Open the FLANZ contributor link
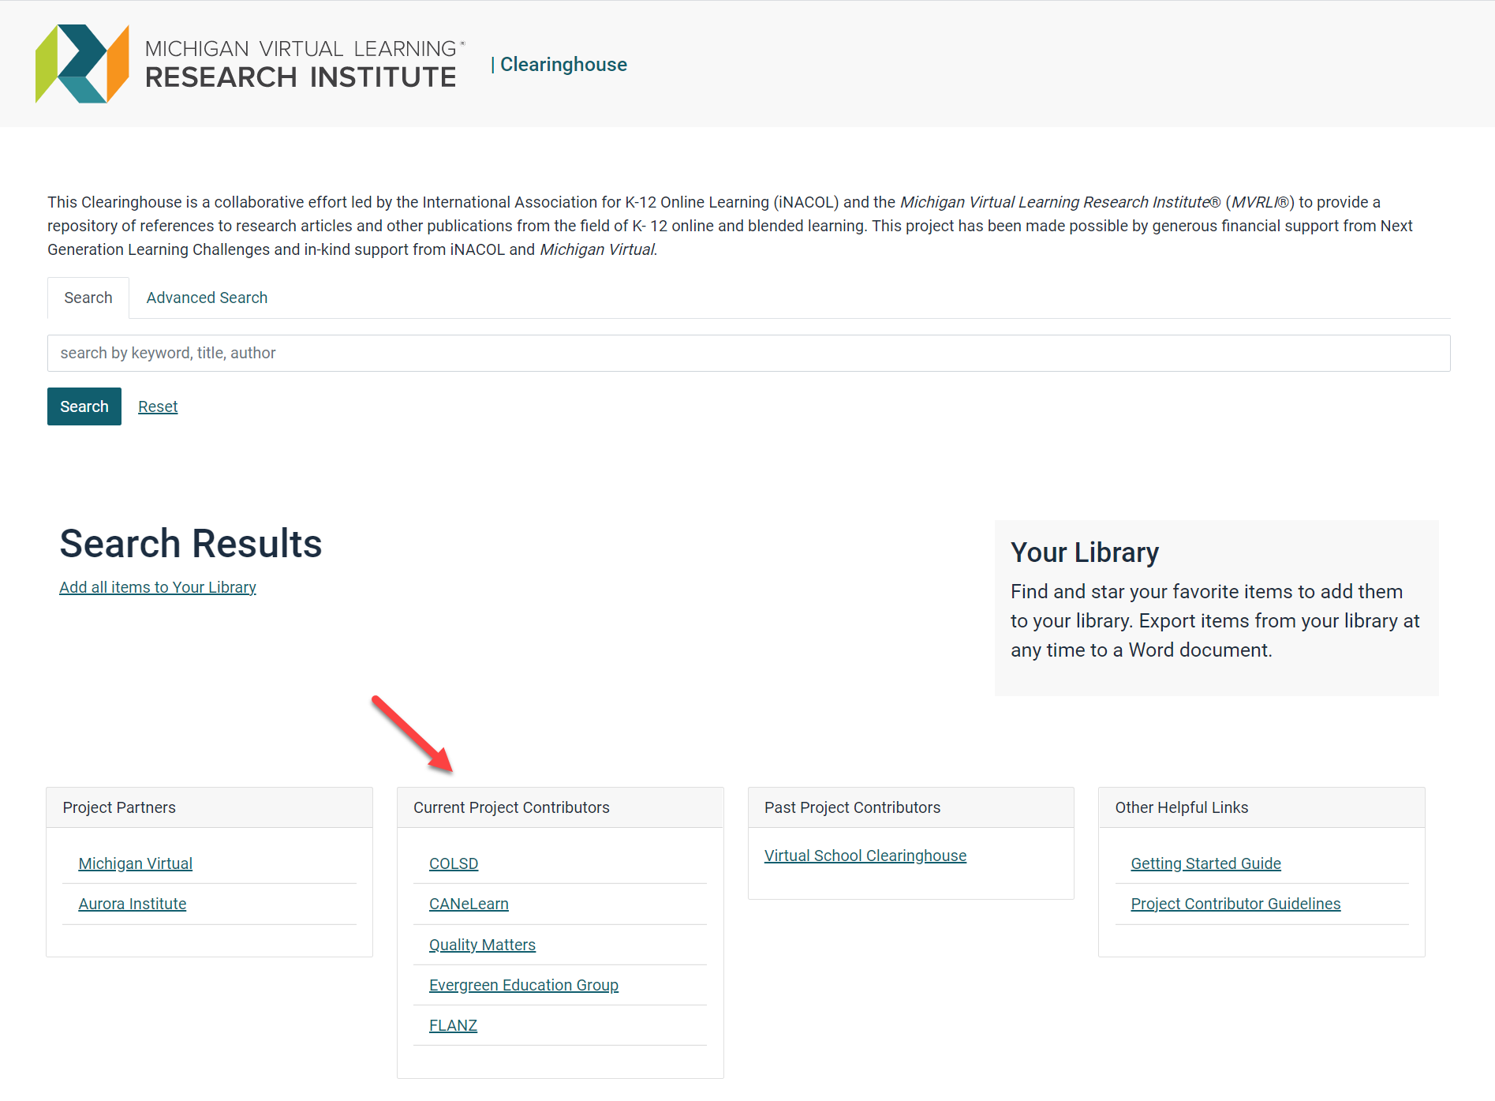 tap(452, 1024)
